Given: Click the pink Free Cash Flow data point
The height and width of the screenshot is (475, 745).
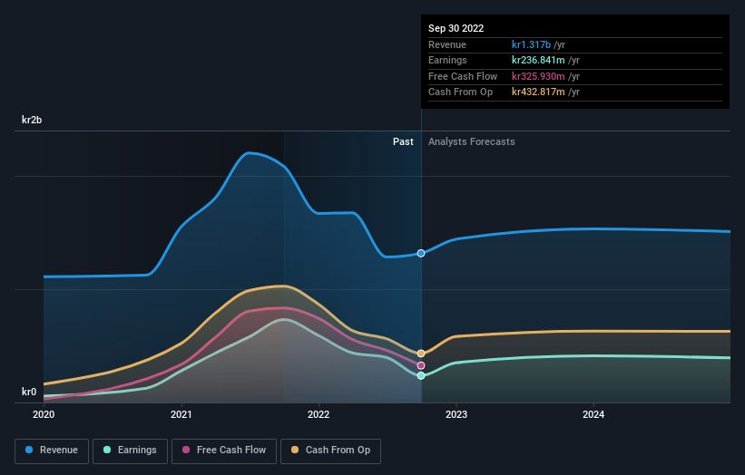Looking at the screenshot, I should point(421,365).
